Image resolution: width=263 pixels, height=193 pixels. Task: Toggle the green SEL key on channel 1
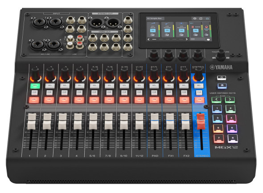(35, 86)
